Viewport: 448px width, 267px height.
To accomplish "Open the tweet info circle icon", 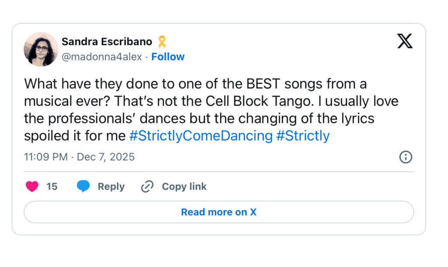I will pos(406,157).
